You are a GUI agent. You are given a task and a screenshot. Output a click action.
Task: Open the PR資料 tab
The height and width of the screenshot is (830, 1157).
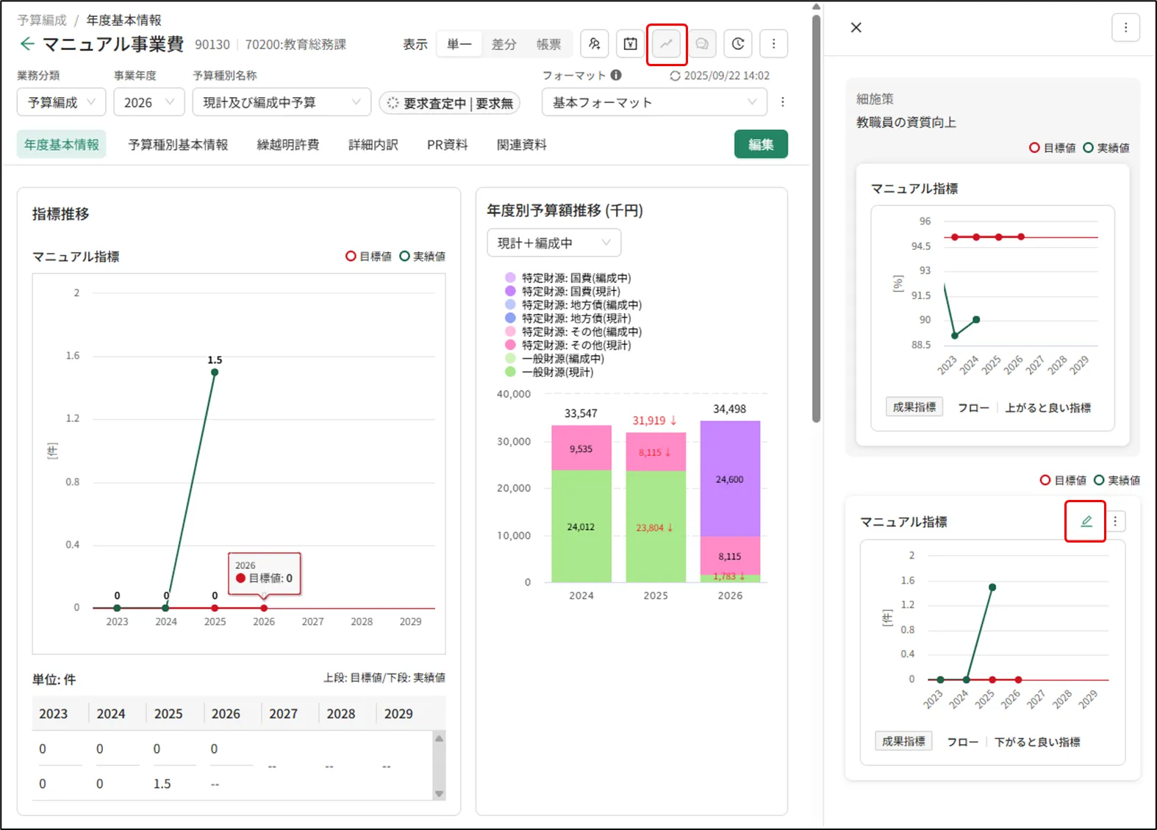tap(447, 145)
